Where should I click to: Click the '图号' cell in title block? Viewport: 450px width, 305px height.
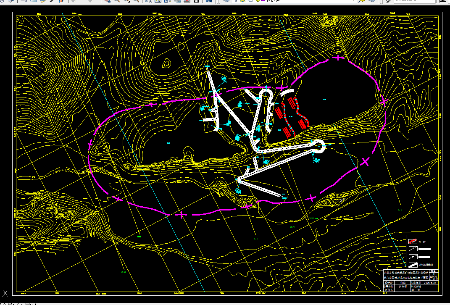[x=434, y=271]
